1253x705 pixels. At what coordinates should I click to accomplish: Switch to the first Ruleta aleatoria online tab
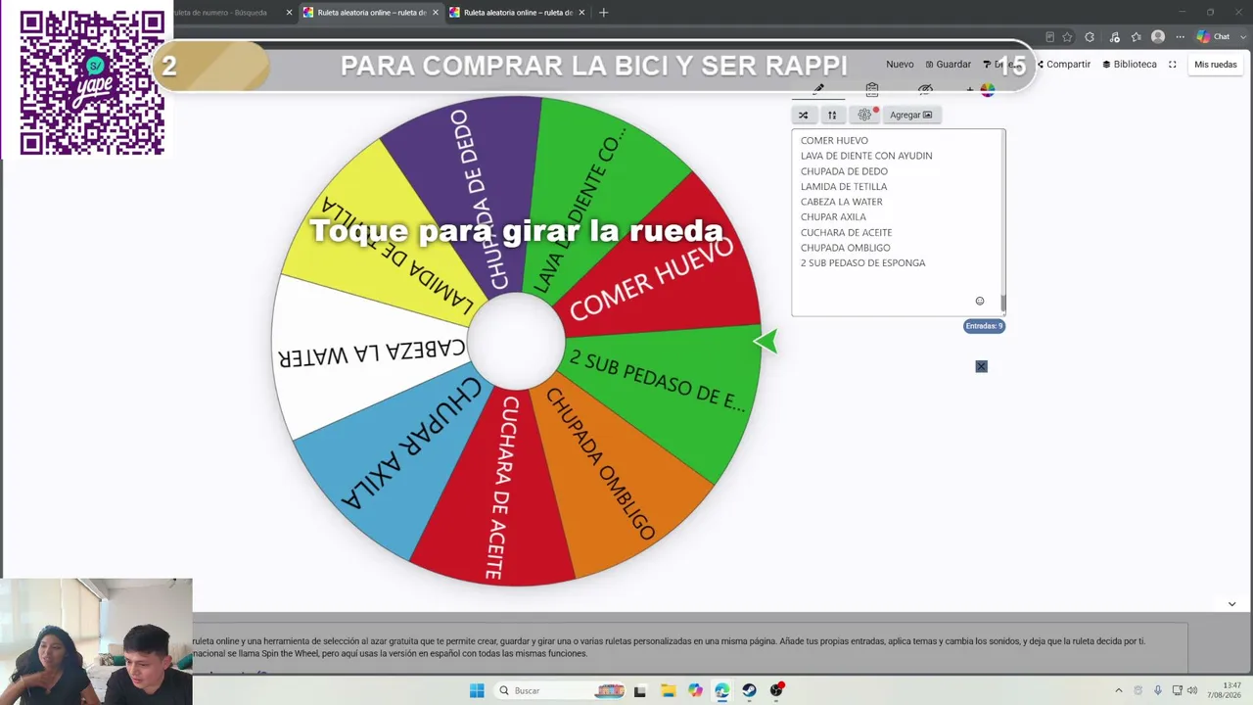tap(371, 13)
